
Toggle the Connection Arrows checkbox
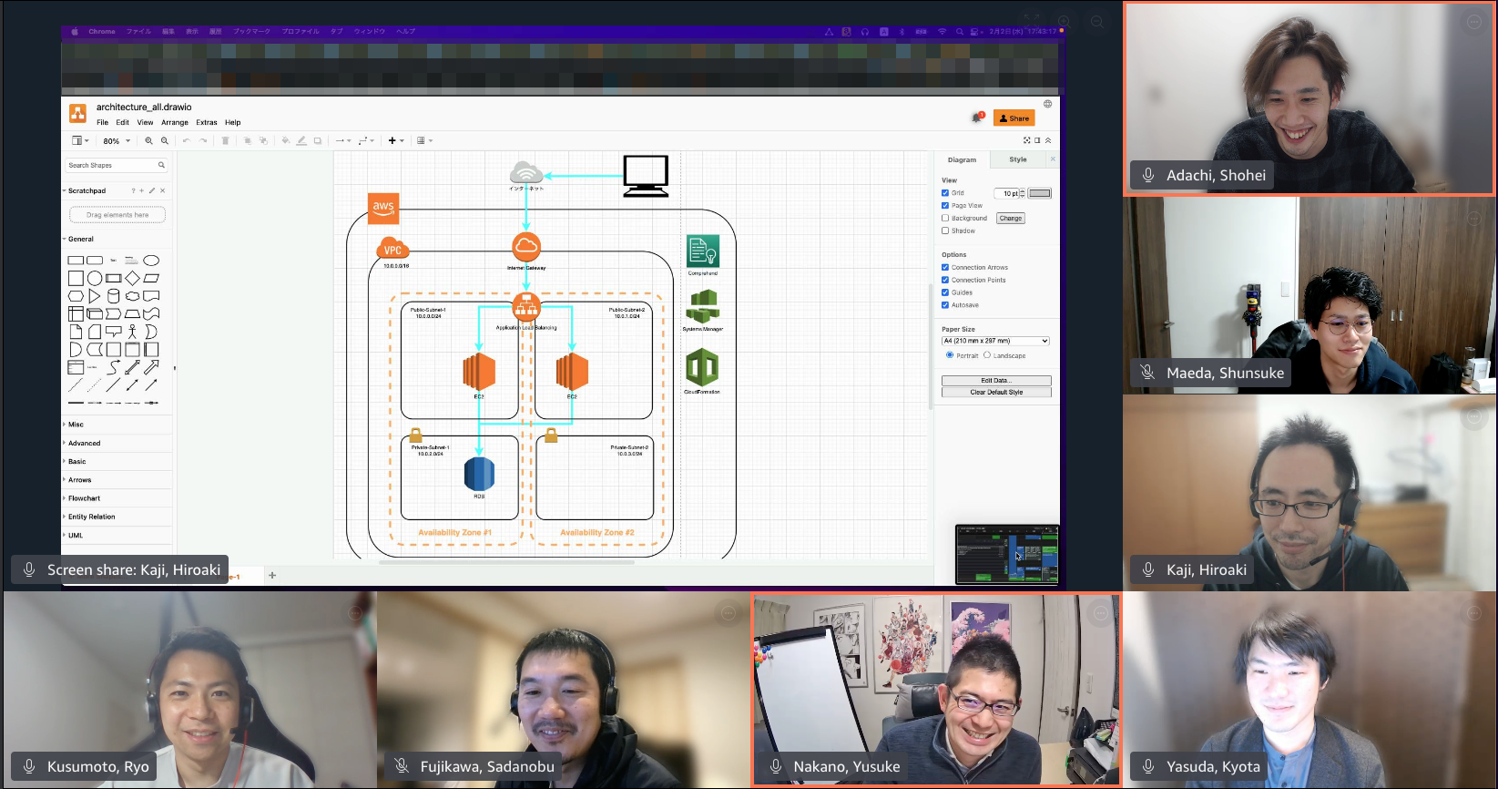click(x=945, y=268)
